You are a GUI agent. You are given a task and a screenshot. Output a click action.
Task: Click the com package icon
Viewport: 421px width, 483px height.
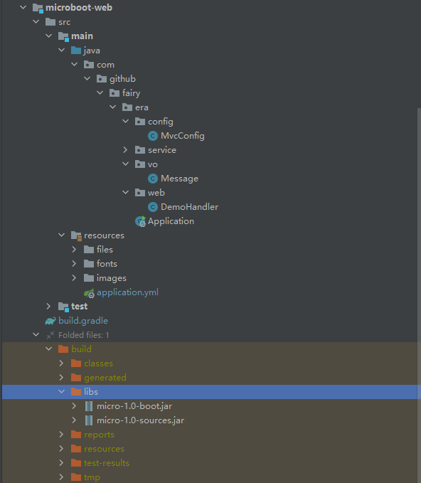(89, 65)
